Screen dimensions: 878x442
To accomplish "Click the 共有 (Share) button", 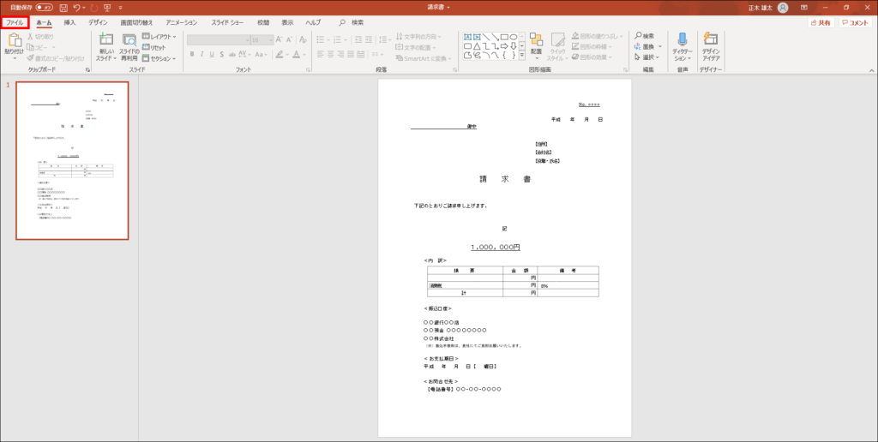I will [x=821, y=23].
